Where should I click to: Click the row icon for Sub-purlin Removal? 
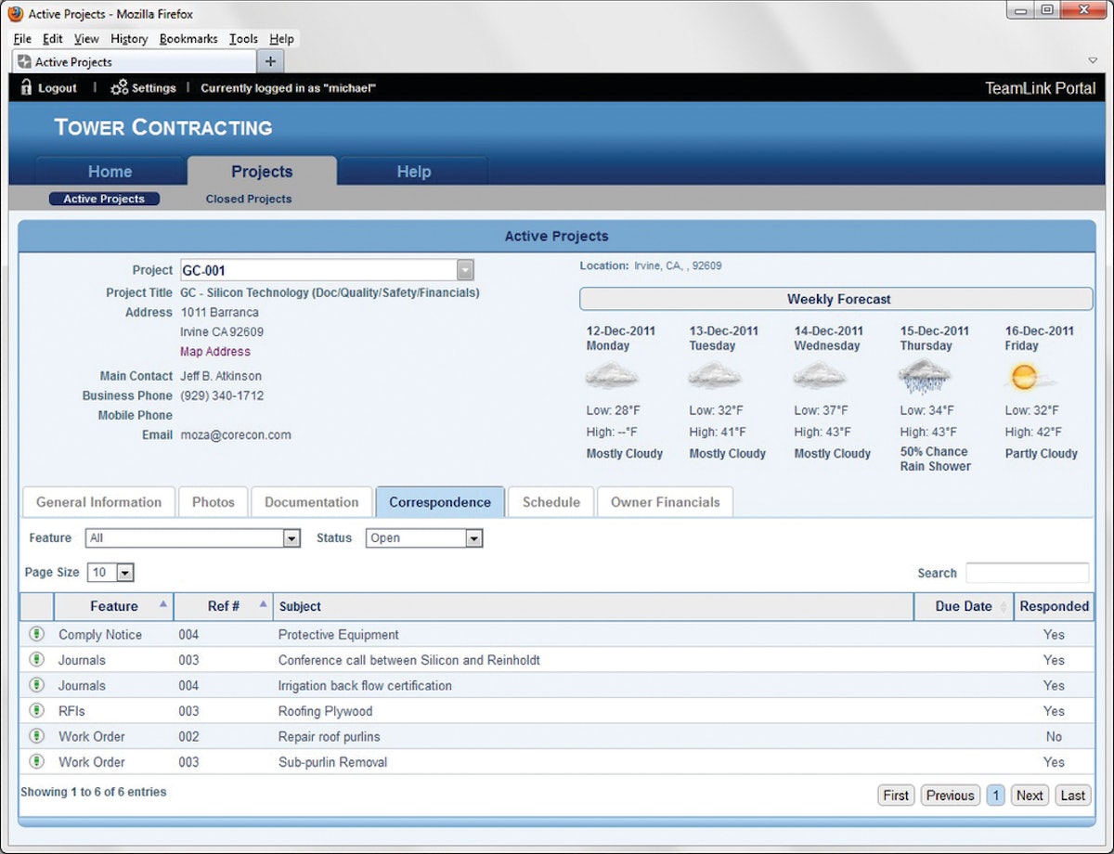tap(36, 762)
